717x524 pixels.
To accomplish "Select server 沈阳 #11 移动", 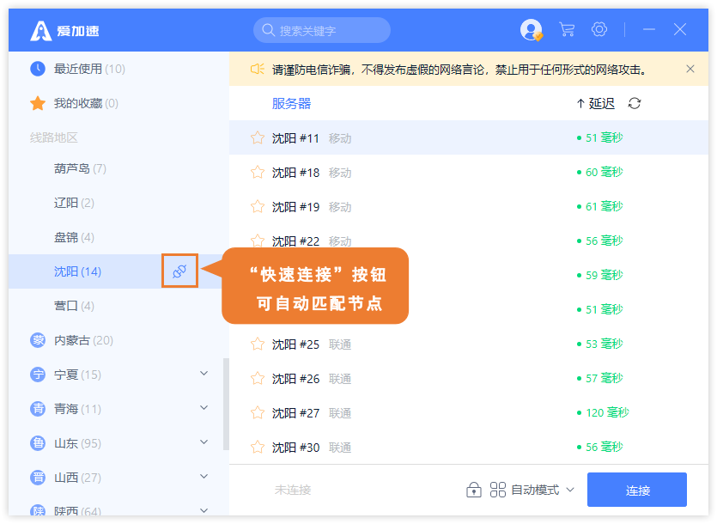I will [x=469, y=137].
